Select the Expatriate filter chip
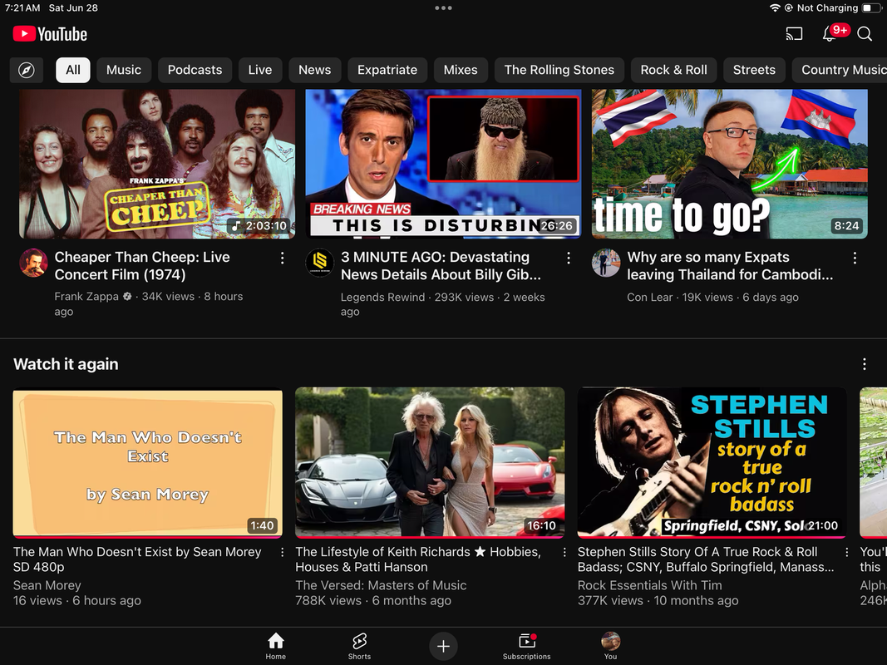Screen dimensions: 887x665 [x=387, y=70]
